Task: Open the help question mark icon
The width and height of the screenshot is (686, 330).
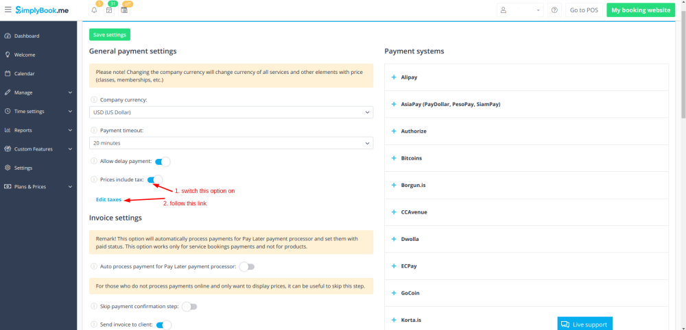Action: 554,10
